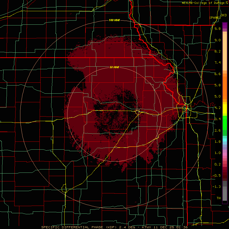Select the 5.8 value on the color scale
The image size is (229, 229).
pyautogui.click(x=218, y=85)
